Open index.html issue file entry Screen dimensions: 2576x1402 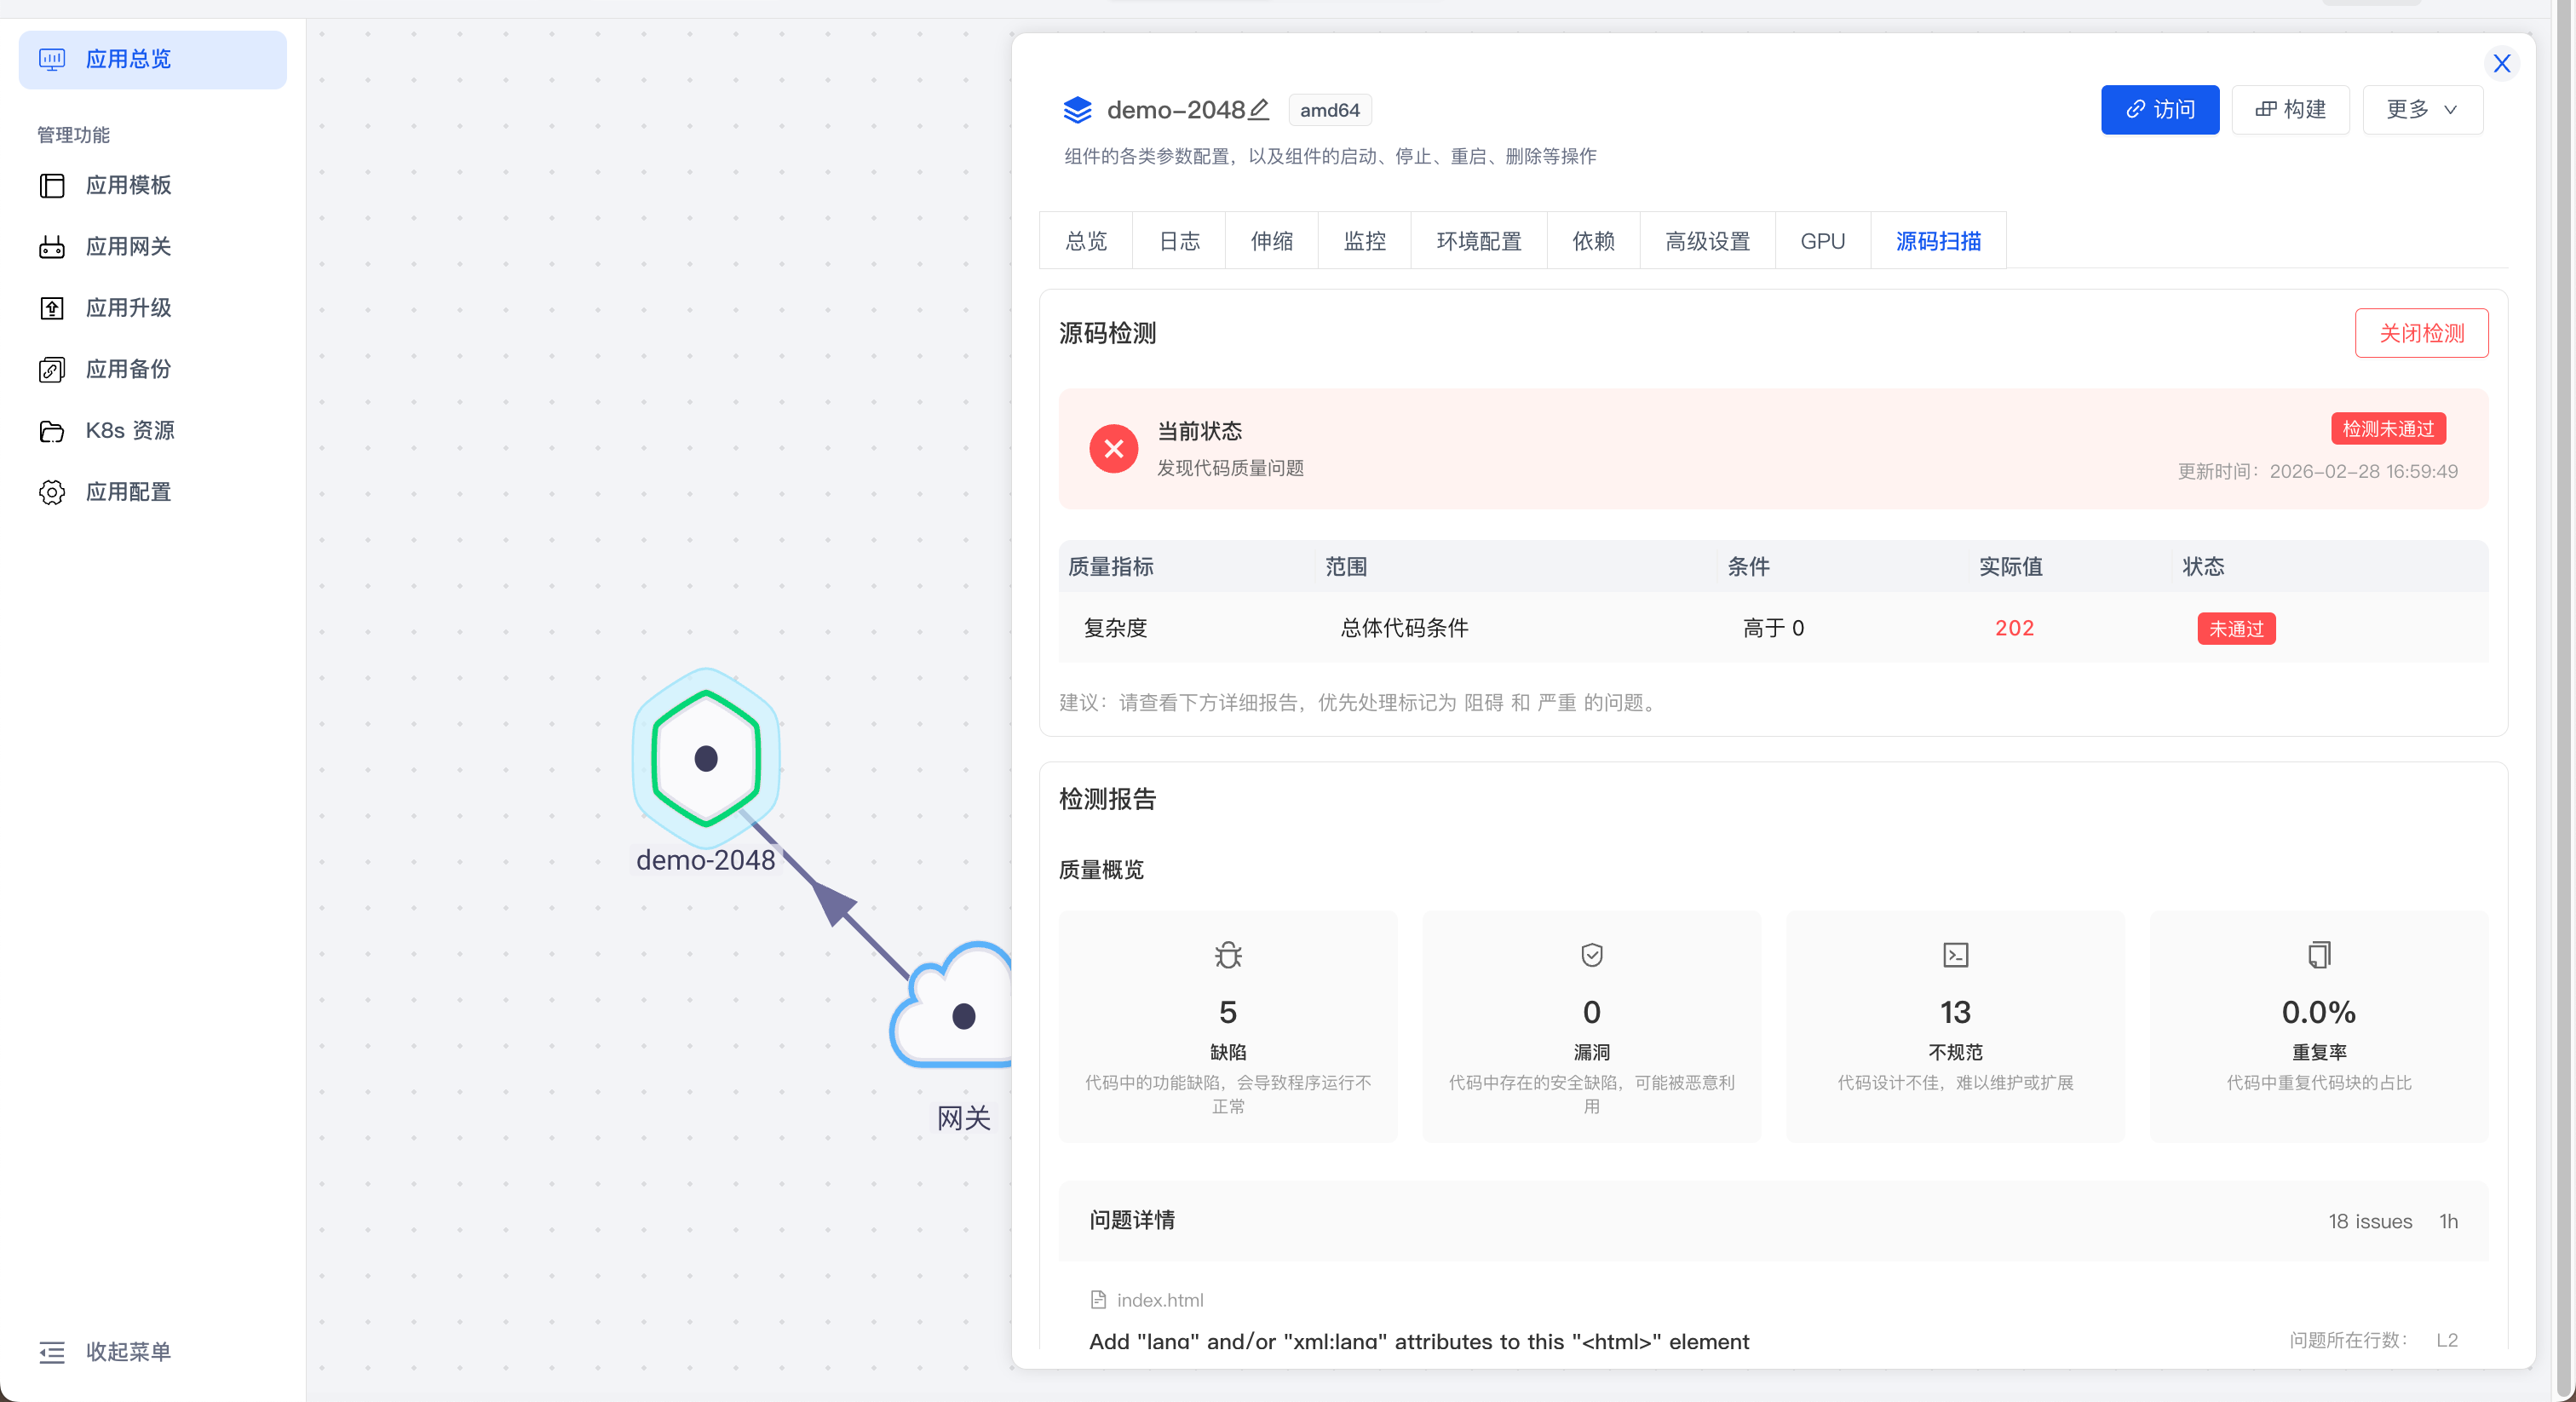[x=1159, y=1300]
